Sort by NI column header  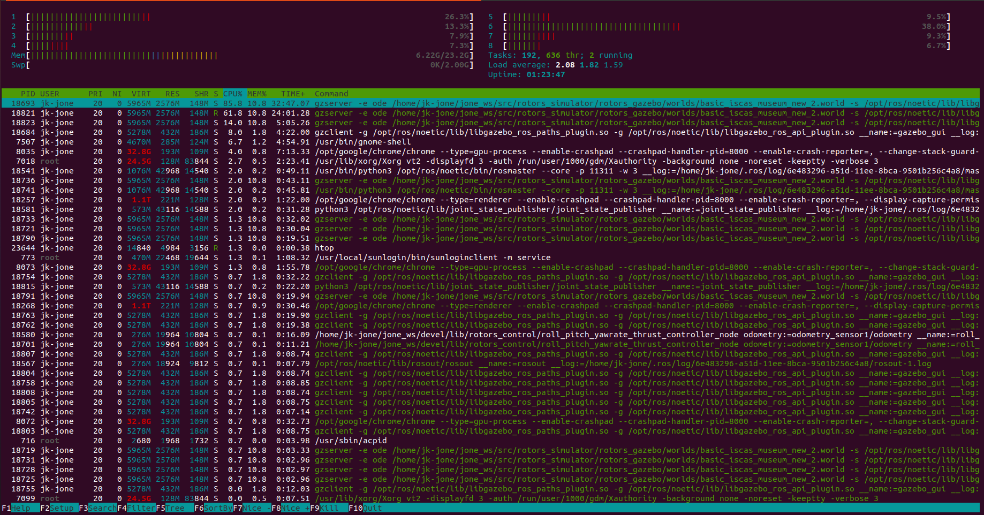tap(117, 94)
